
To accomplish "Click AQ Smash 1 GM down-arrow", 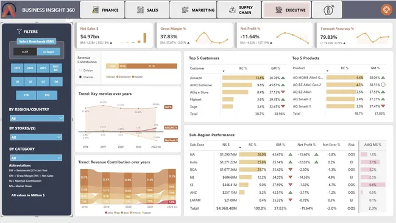I will click(383, 106).
